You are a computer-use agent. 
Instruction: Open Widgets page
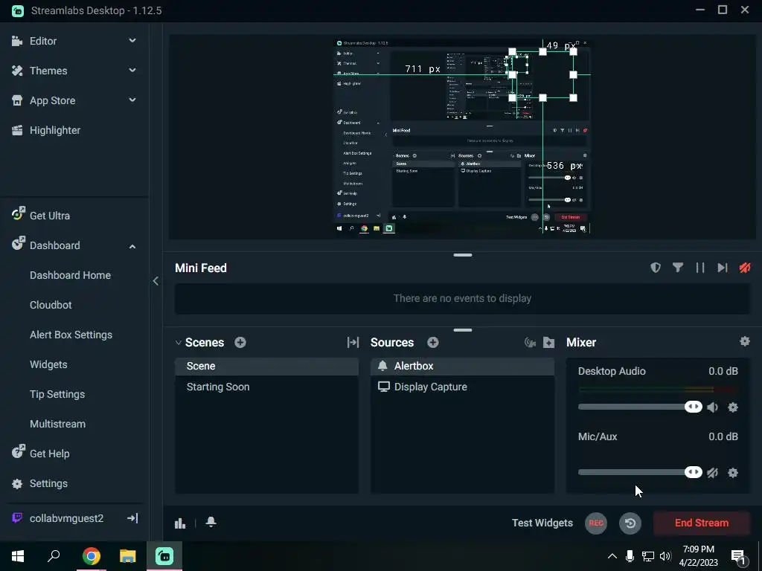48,364
